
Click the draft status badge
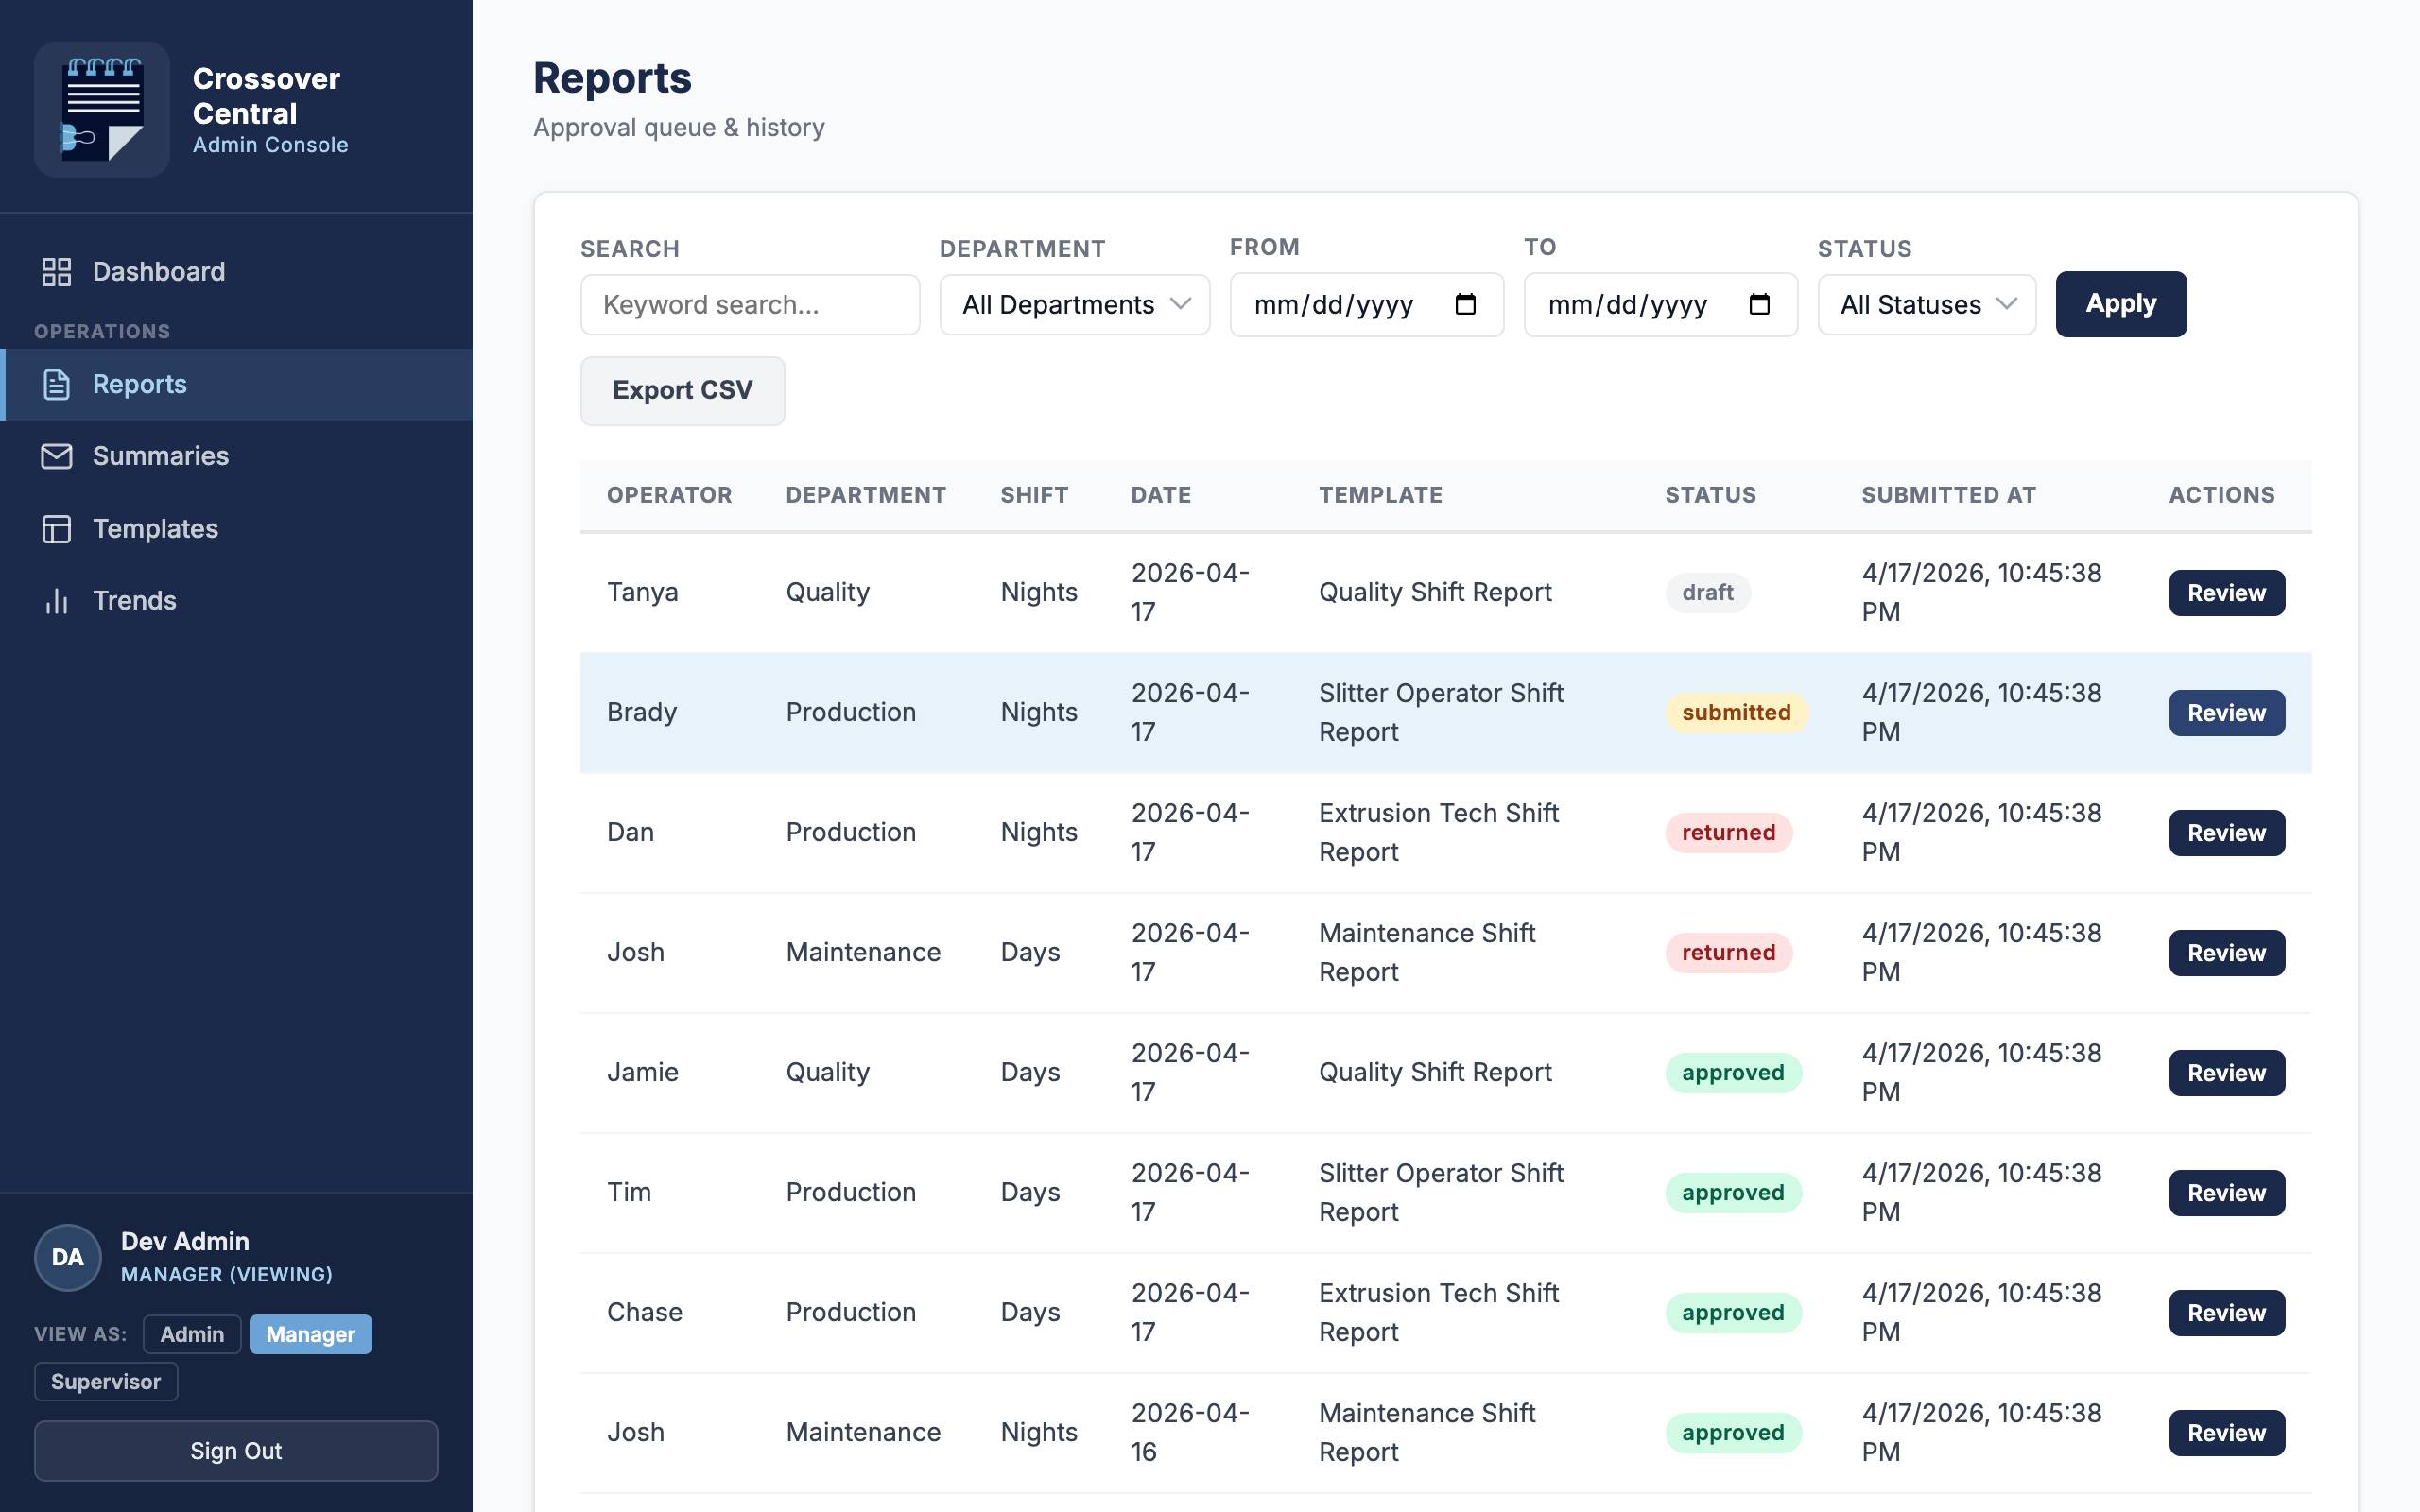[x=1708, y=592]
